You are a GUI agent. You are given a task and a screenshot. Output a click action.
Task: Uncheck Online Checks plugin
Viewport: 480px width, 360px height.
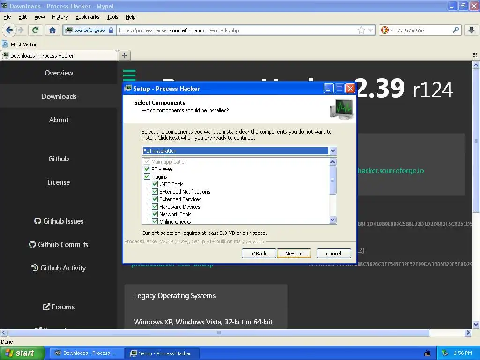pyautogui.click(x=155, y=221)
